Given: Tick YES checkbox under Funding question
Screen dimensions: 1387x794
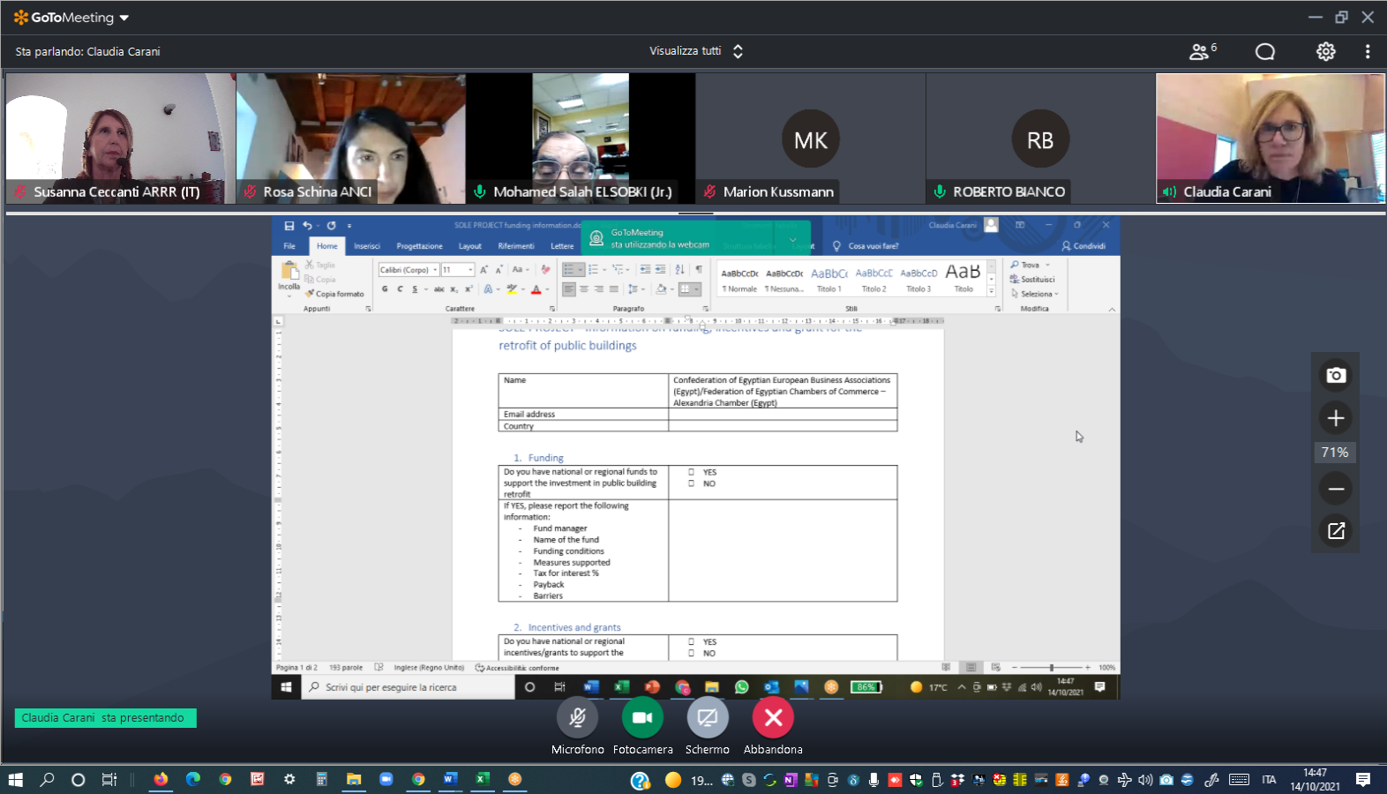Looking at the screenshot, I should pyautogui.click(x=691, y=472).
